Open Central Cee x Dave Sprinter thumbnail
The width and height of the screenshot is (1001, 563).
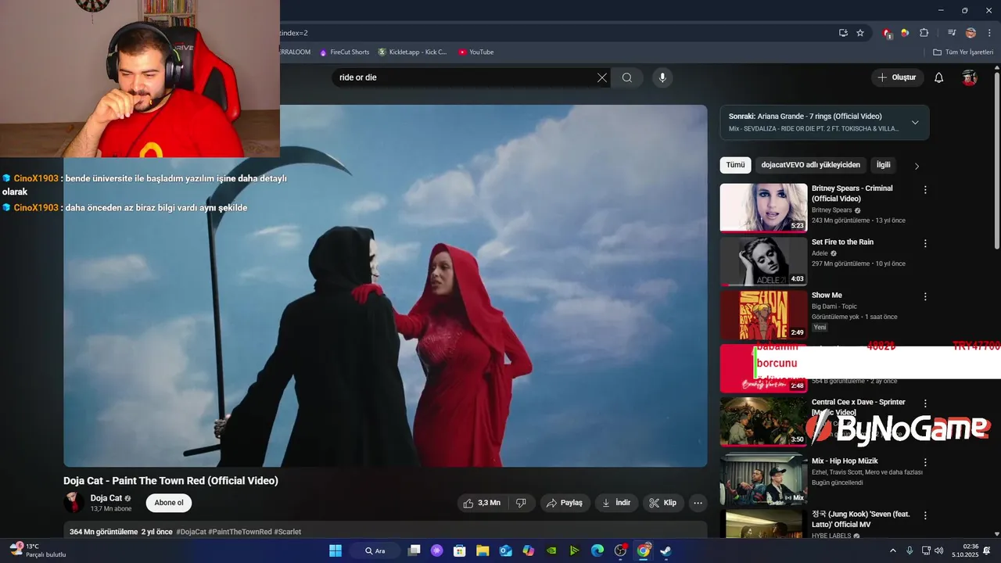tap(763, 422)
